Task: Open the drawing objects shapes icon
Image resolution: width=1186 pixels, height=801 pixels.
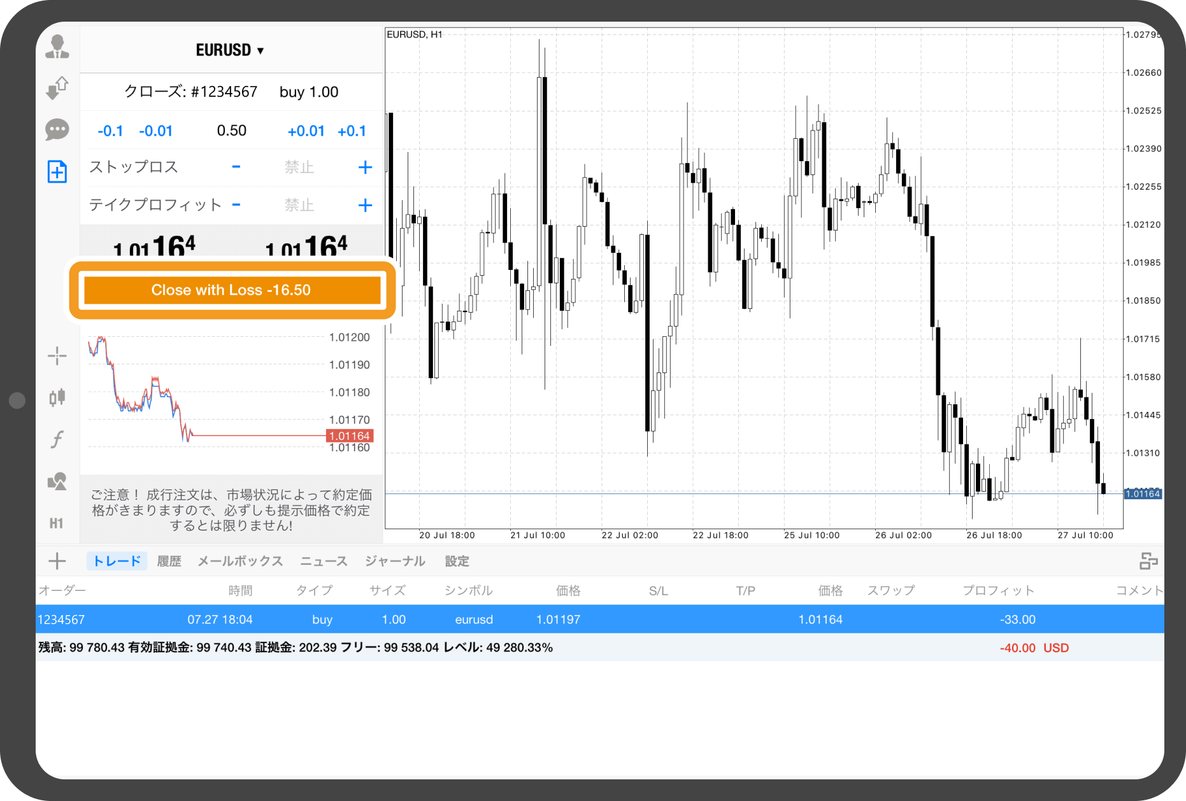Action: (57, 481)
